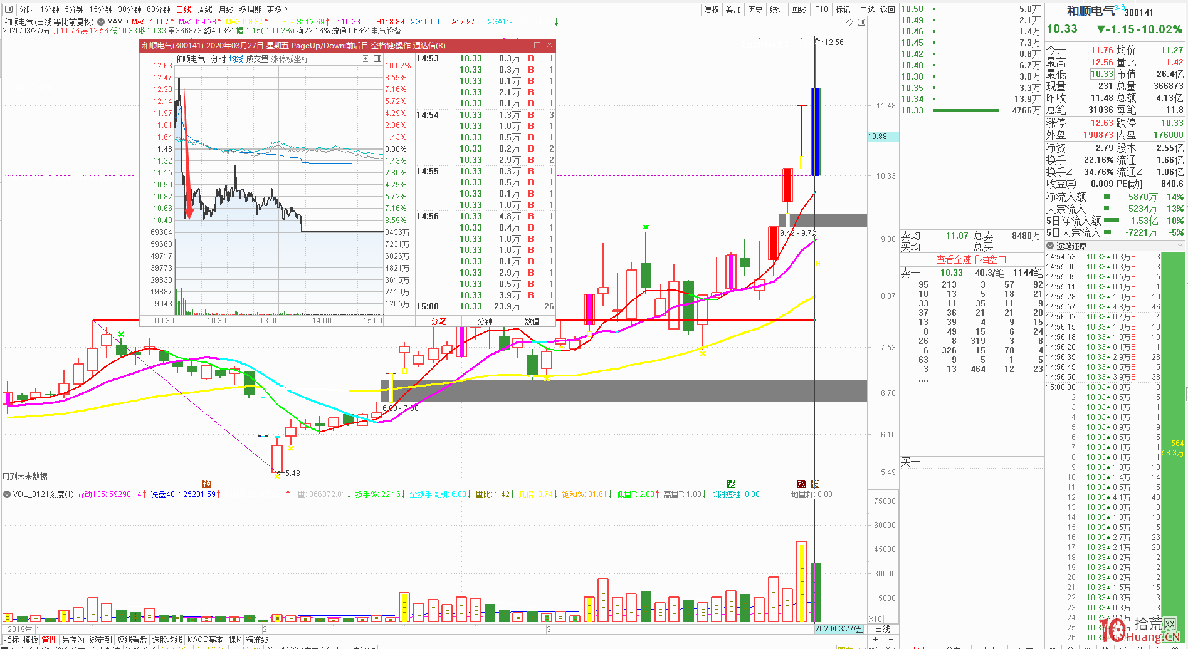Open the 多周期 multi-period view

pyautogui.click(x=250, y=9)
